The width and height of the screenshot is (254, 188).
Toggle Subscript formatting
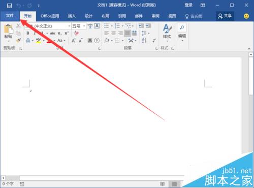(x=59, y=34)
